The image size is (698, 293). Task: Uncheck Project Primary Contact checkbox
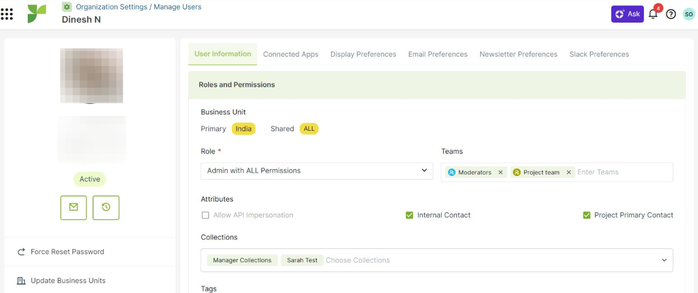pos(587,215)
